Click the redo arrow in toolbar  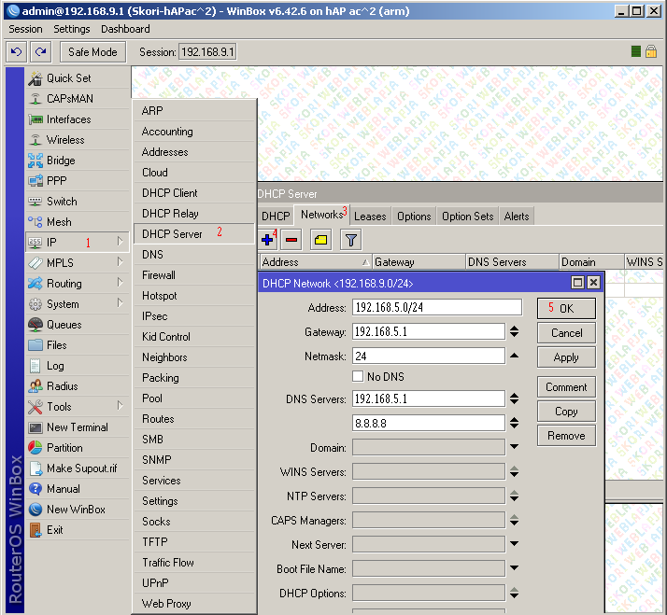click(x=40, y=52)
